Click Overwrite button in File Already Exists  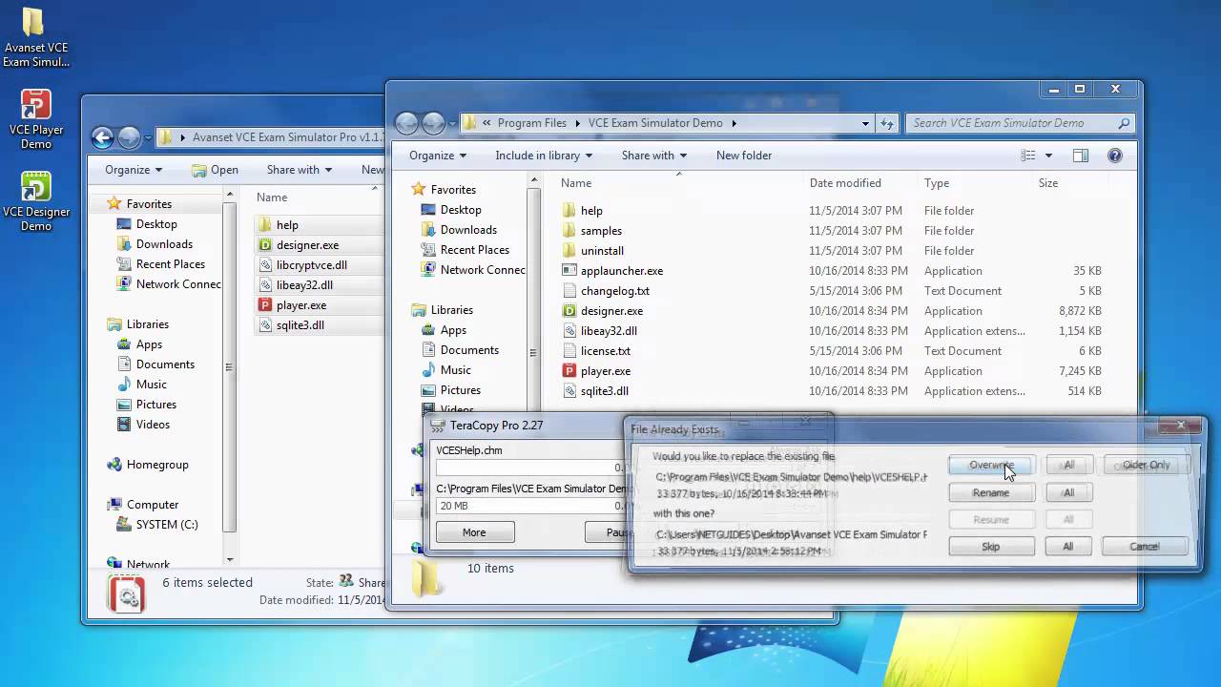point(991,466)
